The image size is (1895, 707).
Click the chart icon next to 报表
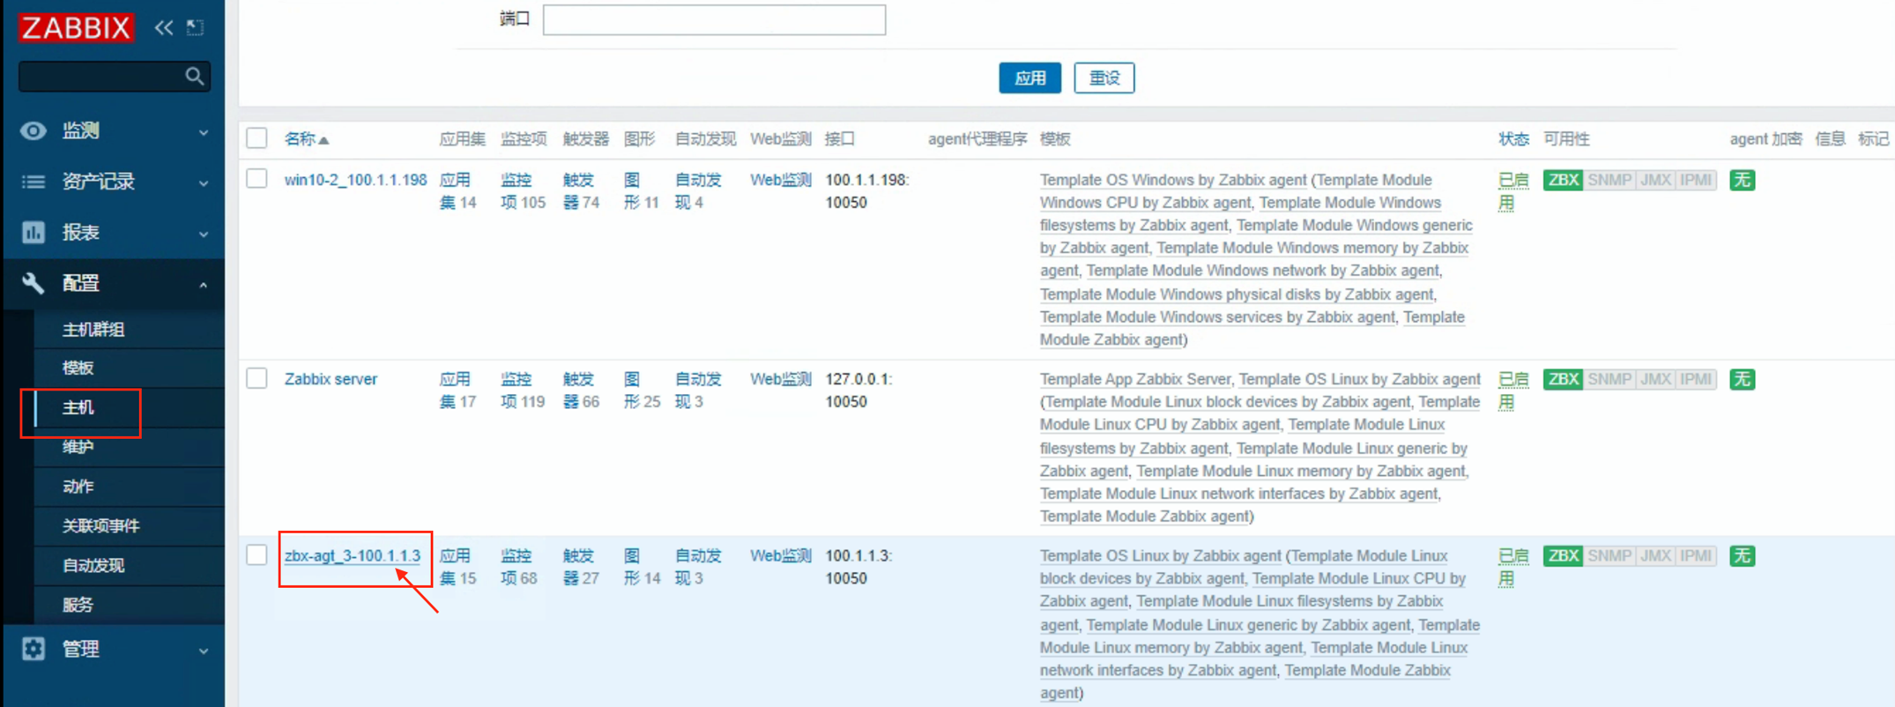[33, 232]
